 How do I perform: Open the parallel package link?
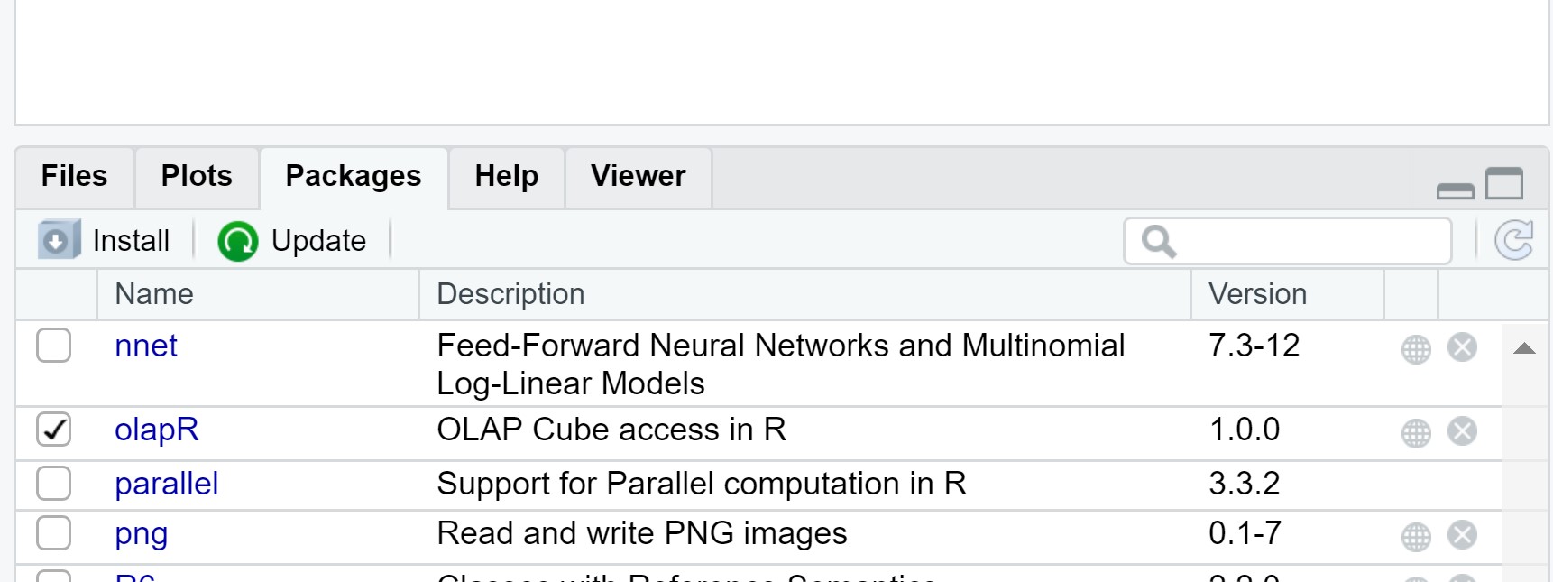[x=167, y=484]
